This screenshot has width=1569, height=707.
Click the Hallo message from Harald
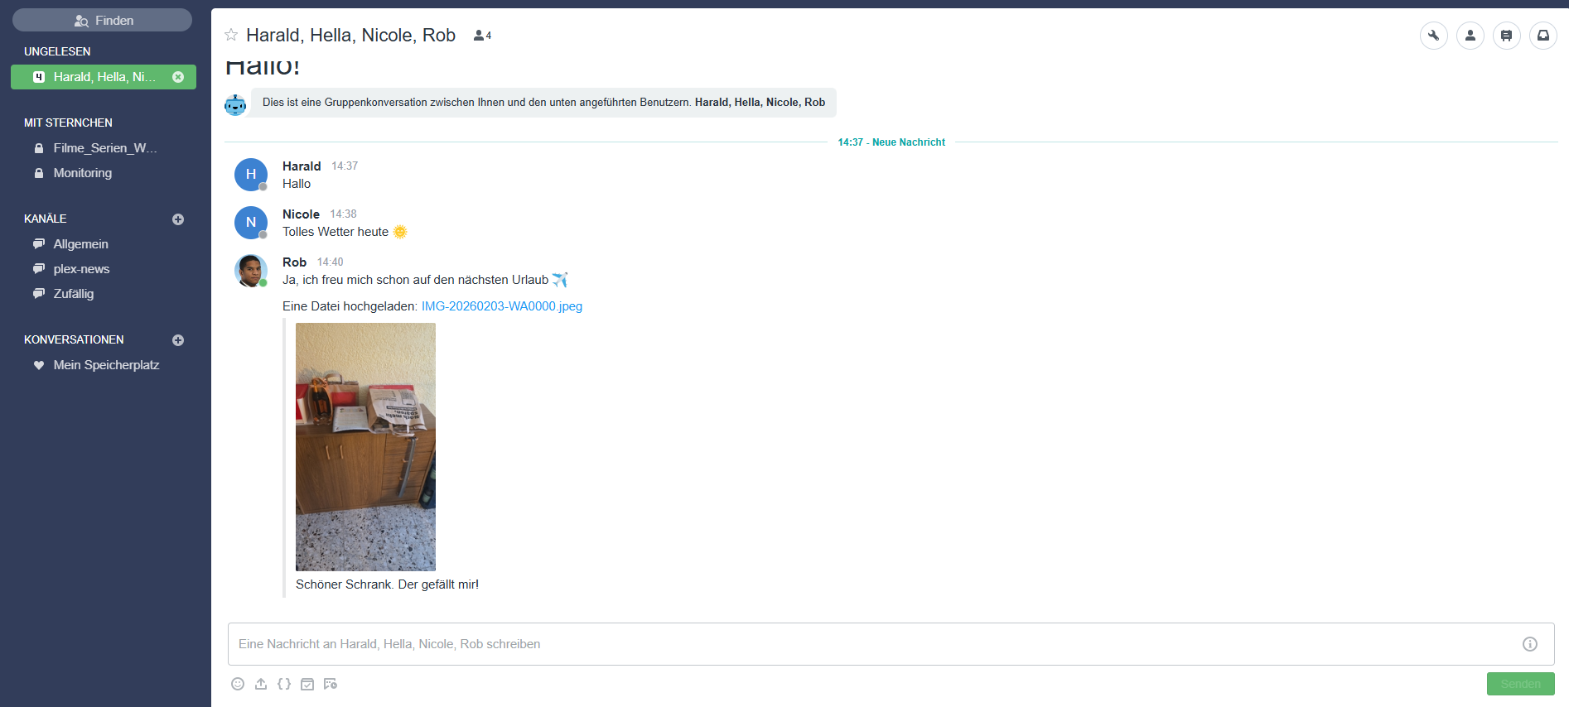pyautogui.click(x=297, y=184)
